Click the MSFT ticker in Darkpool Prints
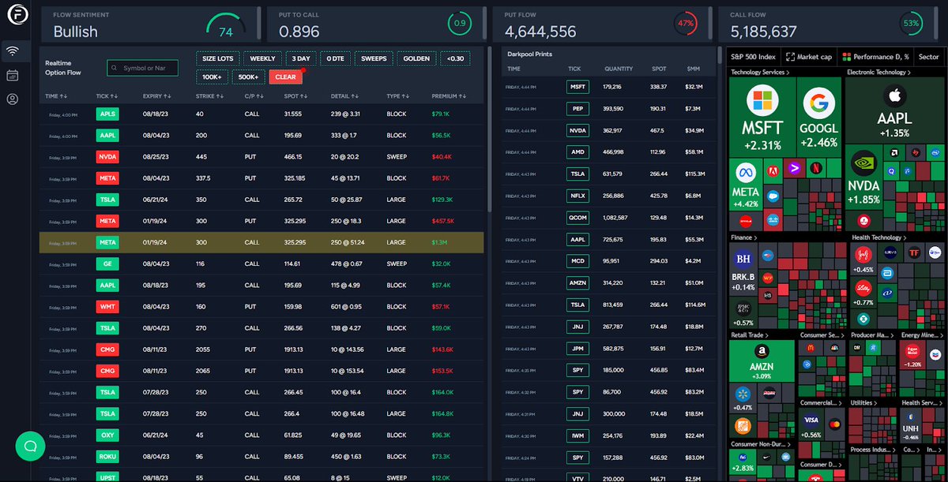This screenshot has height=482, width=948. 577,87
